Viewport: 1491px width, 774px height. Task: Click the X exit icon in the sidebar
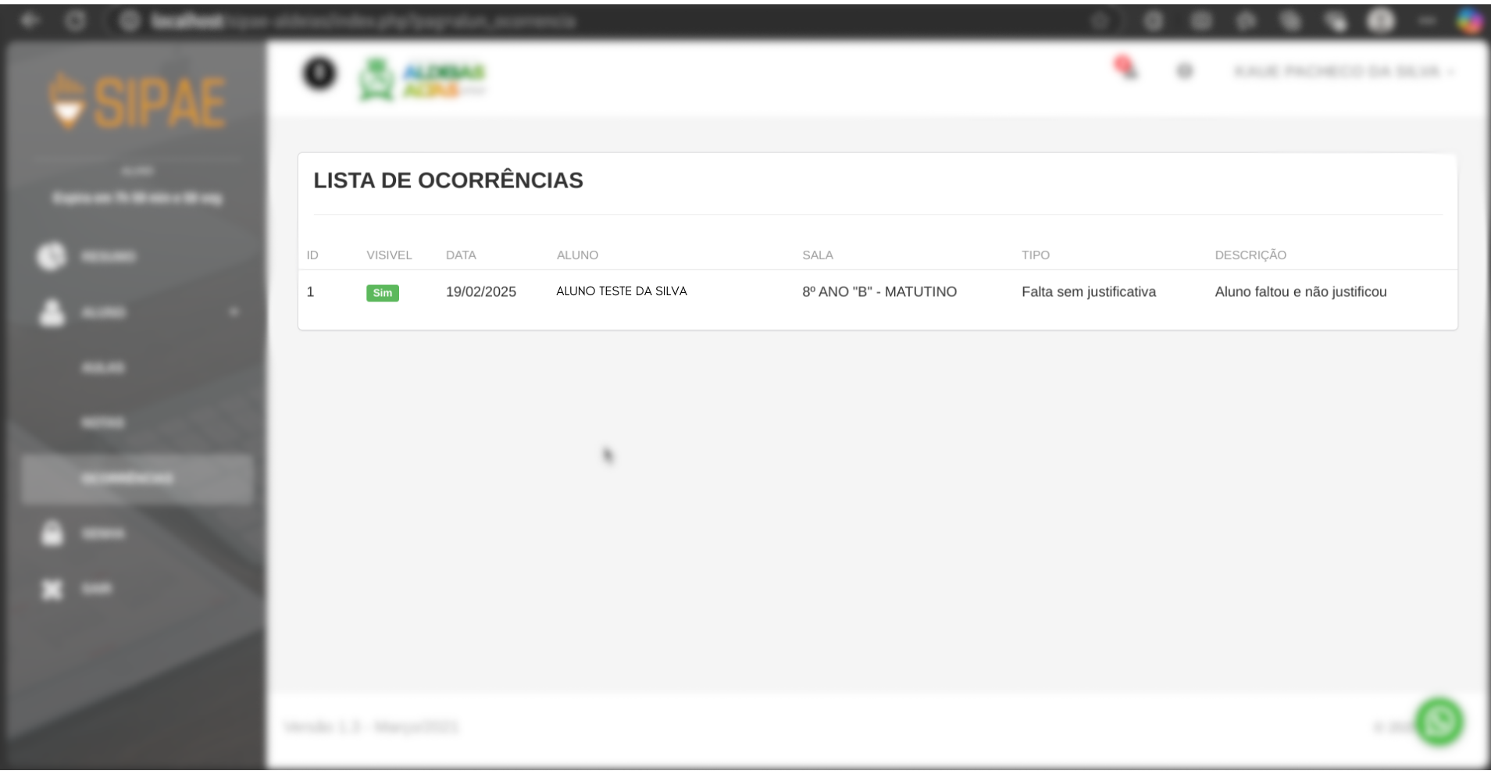pyautogui.click(x=52, y=589)
